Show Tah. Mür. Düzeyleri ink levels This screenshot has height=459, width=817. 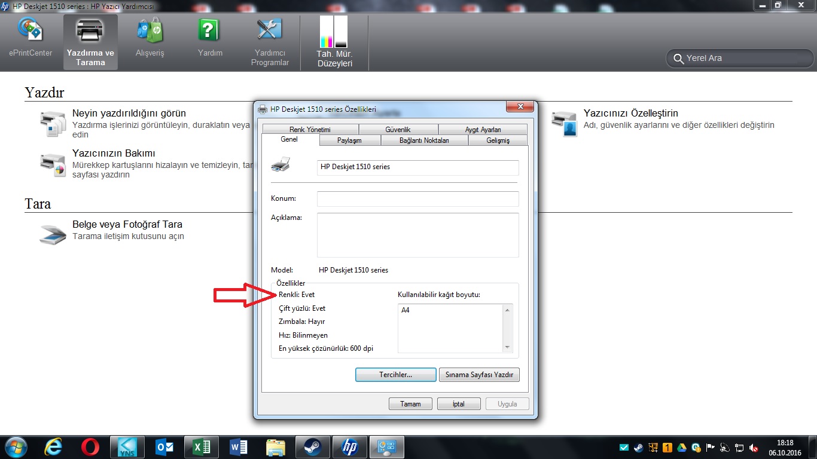click(x=334, y=41)
